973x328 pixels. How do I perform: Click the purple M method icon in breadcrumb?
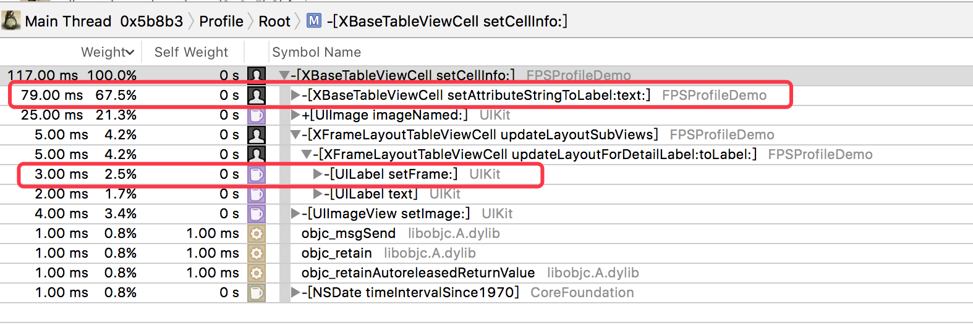[314, 21]
